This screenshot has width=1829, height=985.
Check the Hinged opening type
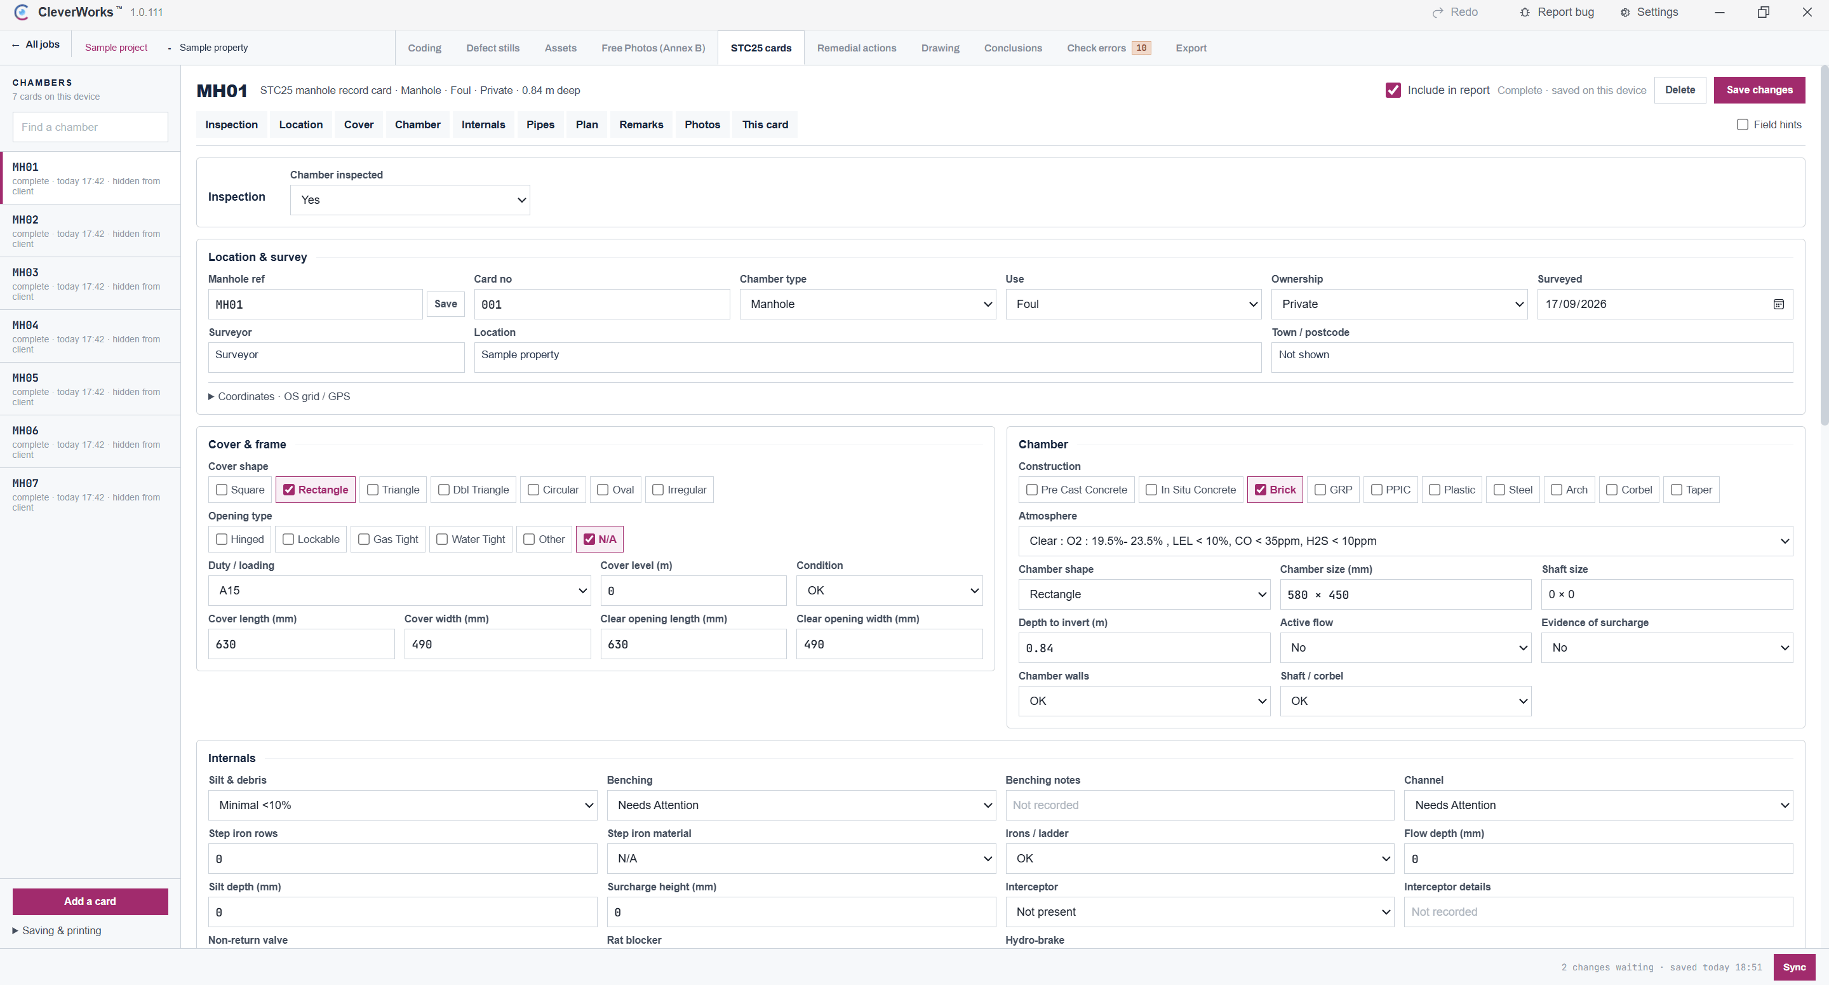coord(222,539)
